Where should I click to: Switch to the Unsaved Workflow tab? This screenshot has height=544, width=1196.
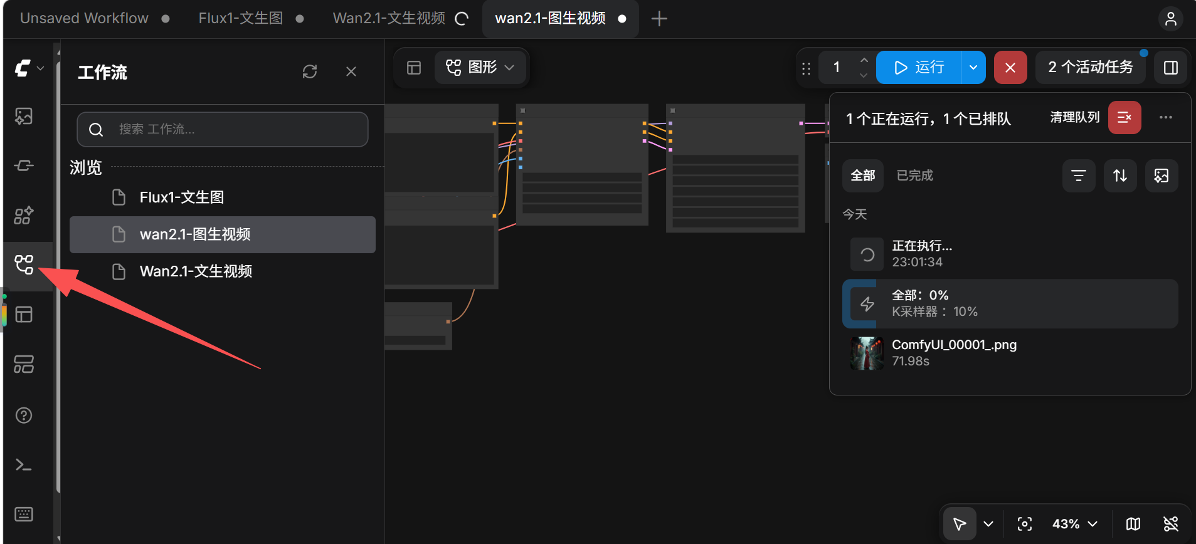[84, 18]
